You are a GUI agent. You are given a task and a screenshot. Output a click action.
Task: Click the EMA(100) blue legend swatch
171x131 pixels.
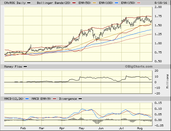(x=117, y=3)
